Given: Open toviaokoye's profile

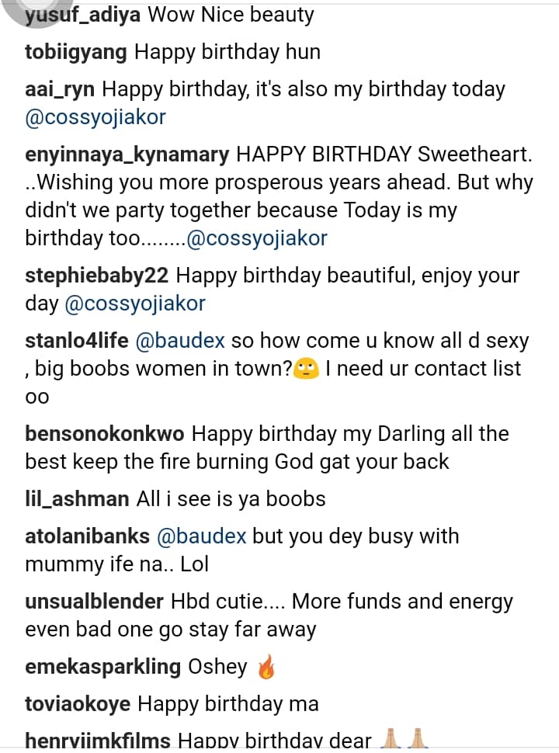Looking at the screenshot, I should (x=77, y=703).
